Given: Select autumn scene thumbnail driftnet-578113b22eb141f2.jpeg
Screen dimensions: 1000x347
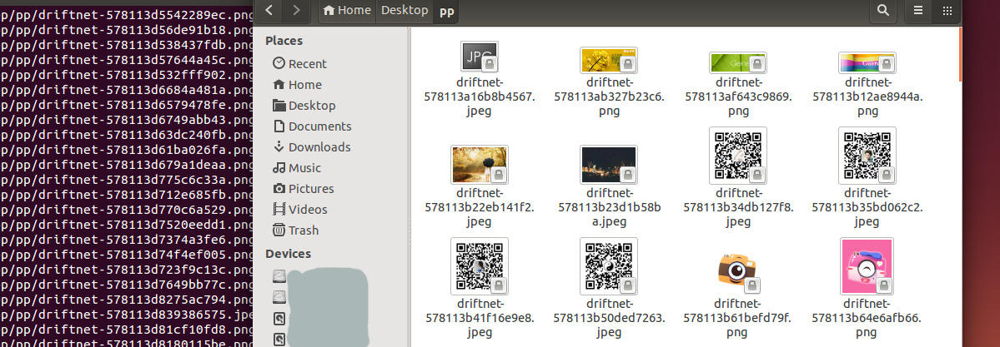Looking at the screenshot, I should pos(479,165).
